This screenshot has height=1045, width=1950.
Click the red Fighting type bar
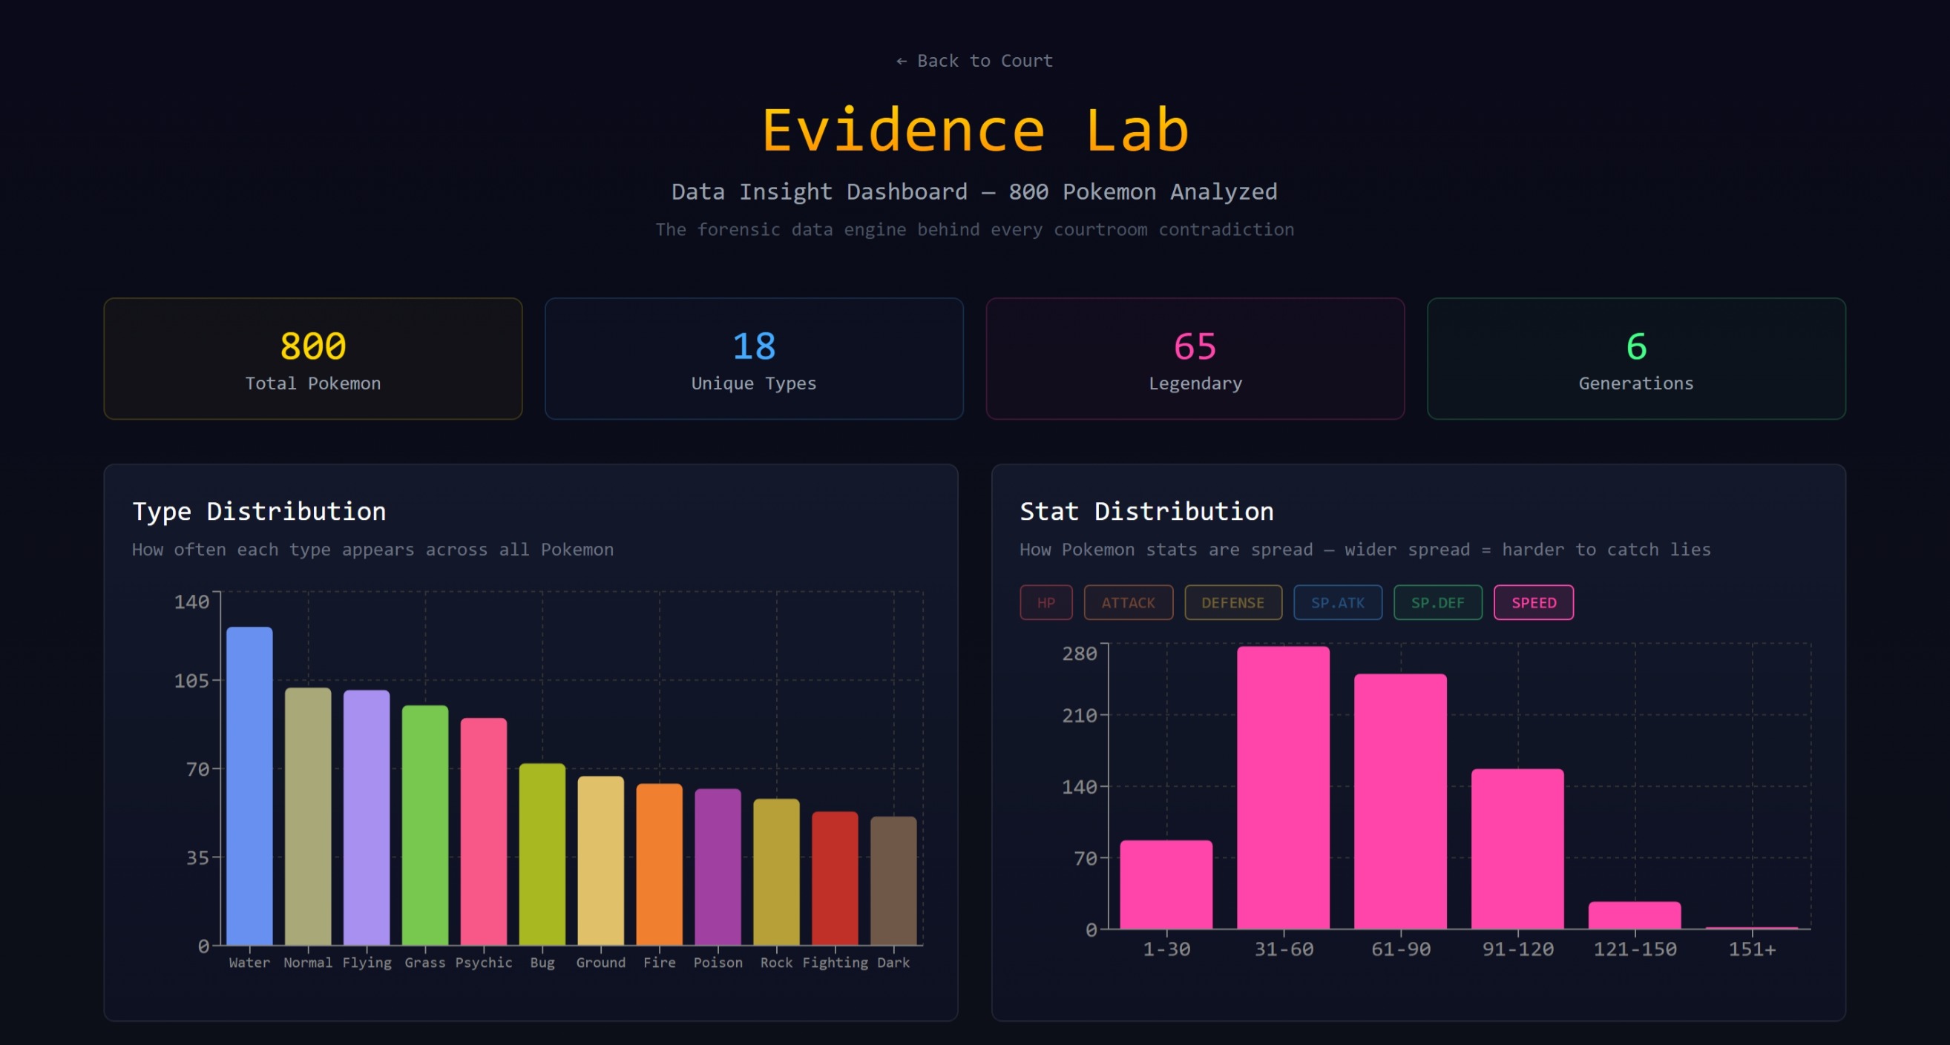tap(834, 878)
